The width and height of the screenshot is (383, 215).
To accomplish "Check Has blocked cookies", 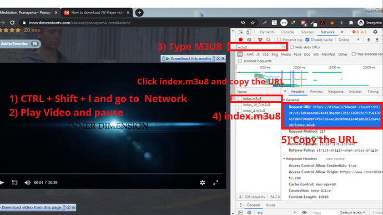I will (x=354, y=54).
